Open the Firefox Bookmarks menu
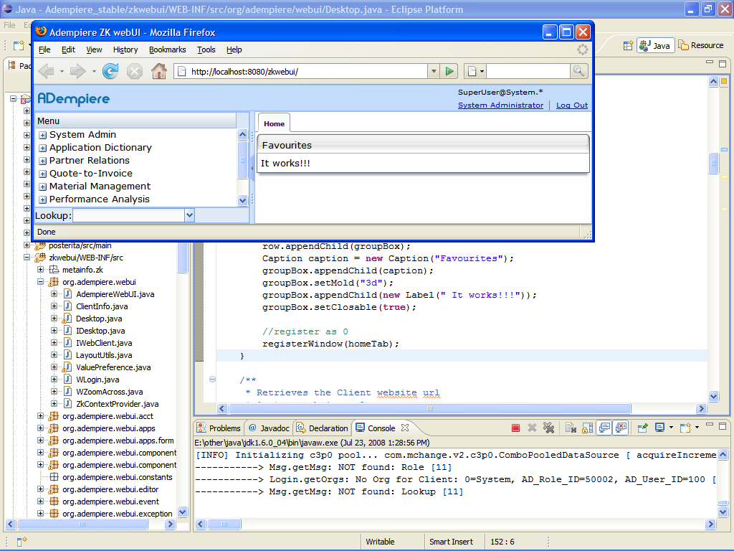Image resolution: width=734 pixels, height=551 pixels. (168, 50)
